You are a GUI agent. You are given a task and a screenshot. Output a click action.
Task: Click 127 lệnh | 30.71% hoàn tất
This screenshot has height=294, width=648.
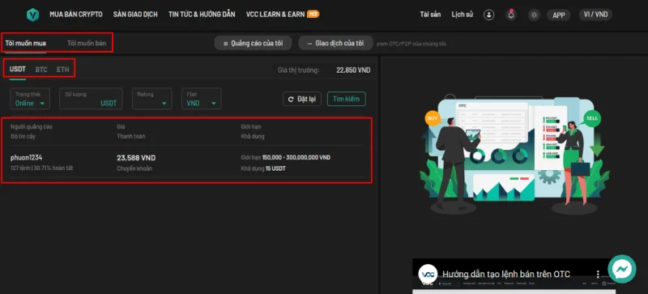42,168
